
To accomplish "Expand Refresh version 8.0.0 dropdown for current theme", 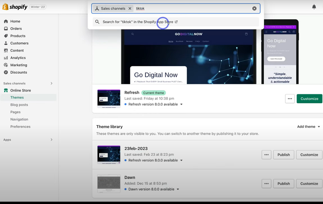I will [x=181, y=104].
